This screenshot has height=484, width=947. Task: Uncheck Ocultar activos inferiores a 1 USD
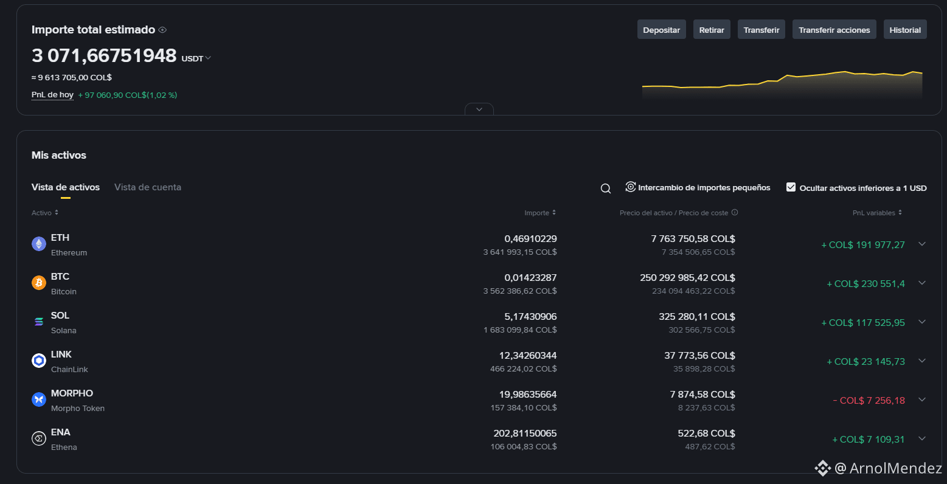(x=791, y=187)
